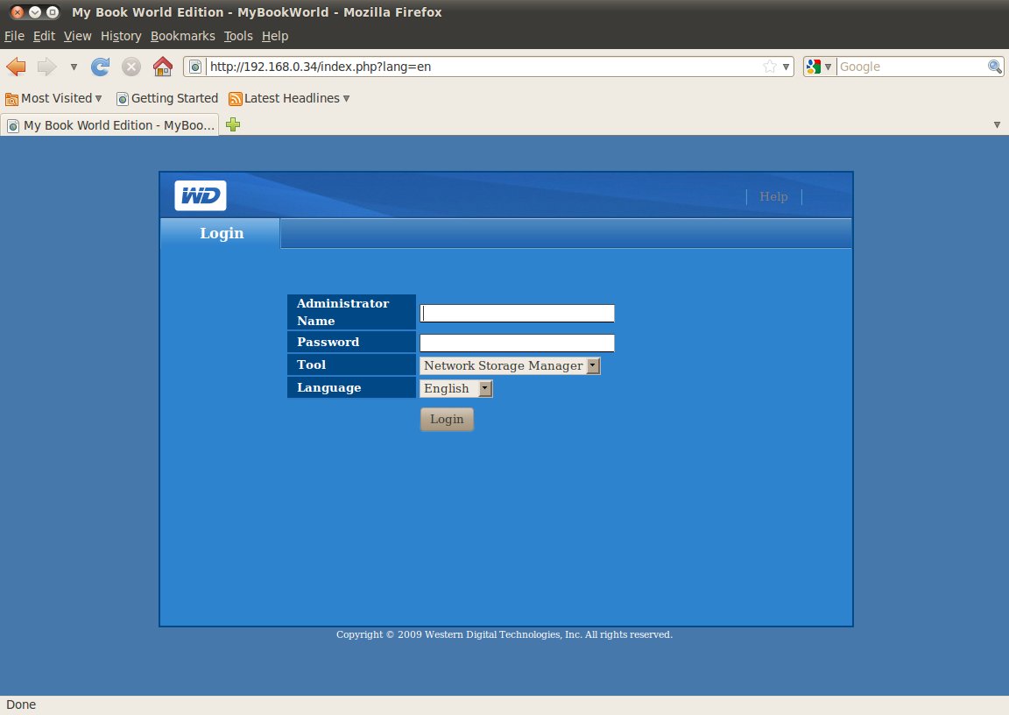Close the Firefox window
The height and width of the screenshot is (715, 1009).
pos(18,12)
